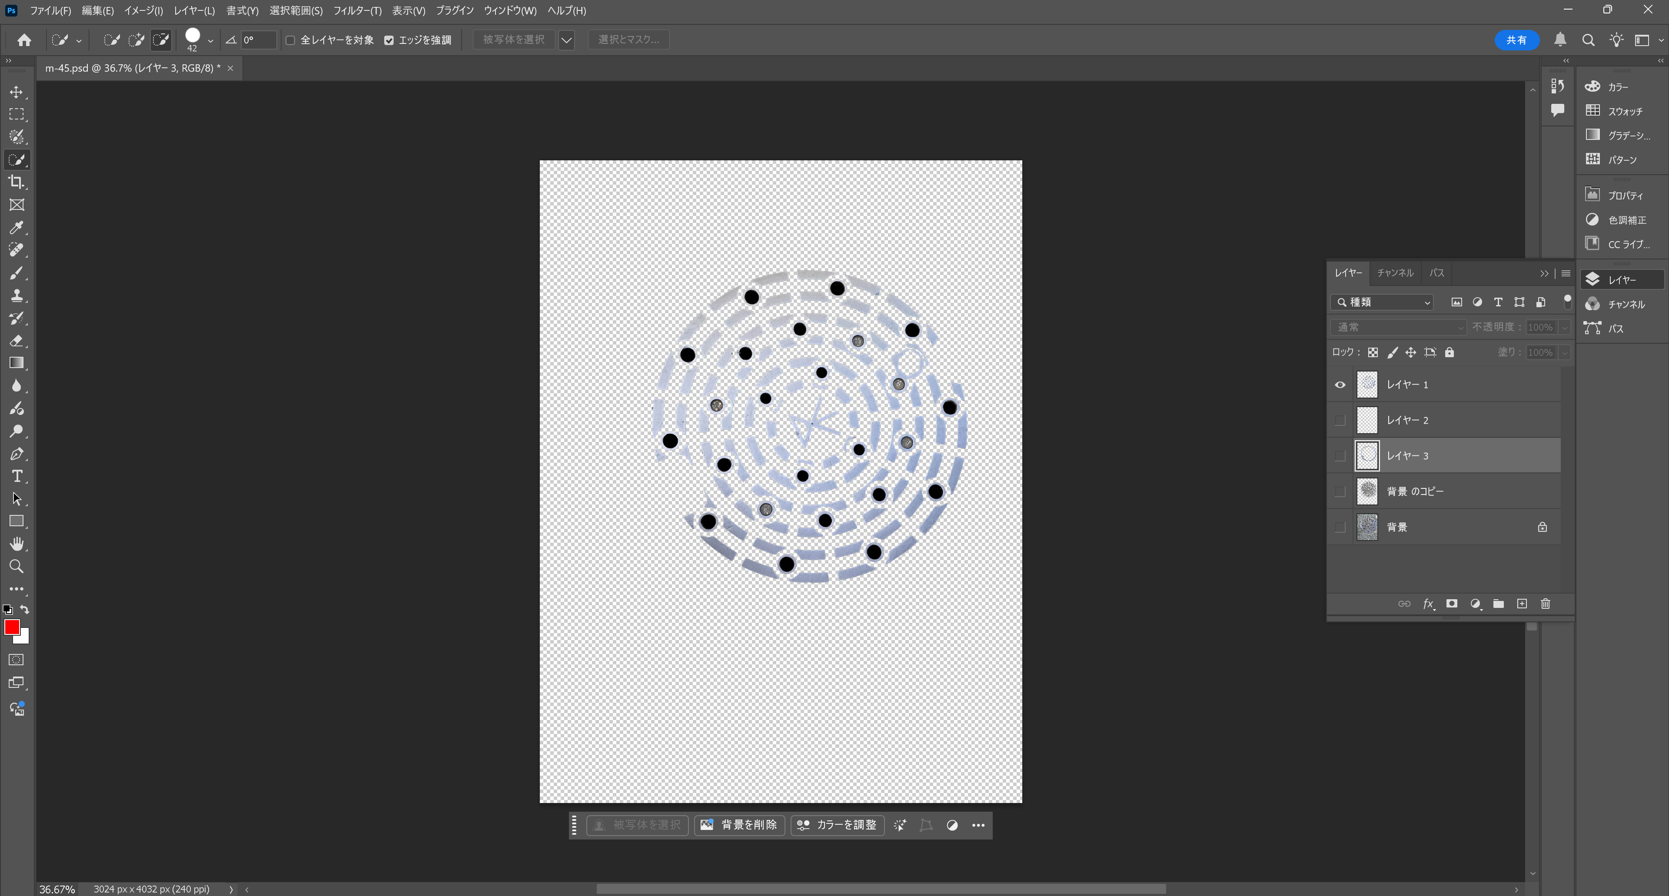
Task: Select the Gradient tool
Action: coord(16,363)
